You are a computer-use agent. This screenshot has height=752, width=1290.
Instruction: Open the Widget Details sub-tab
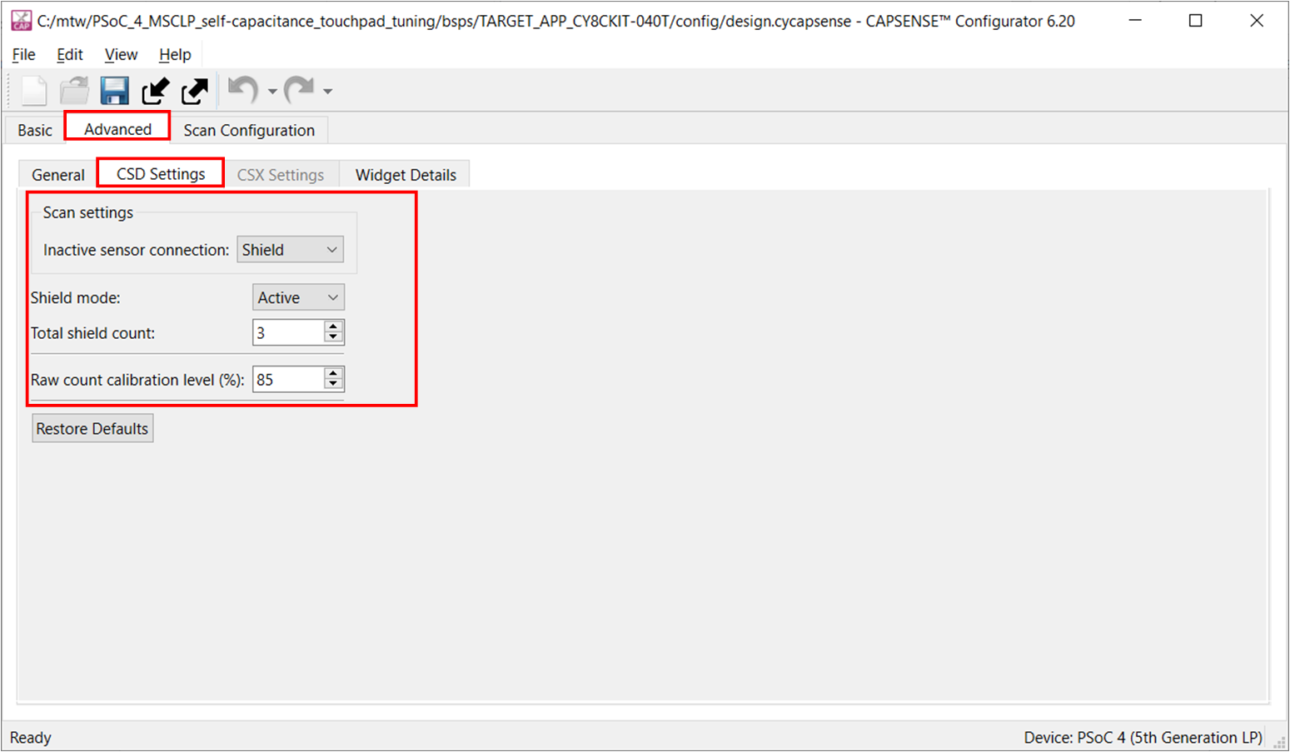(x=406, y=175)
